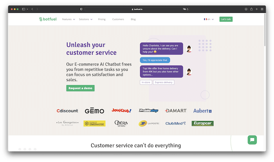Click the Opéra de Paris logo
Screen dimensions: 274x162
[x=121, y=123]
